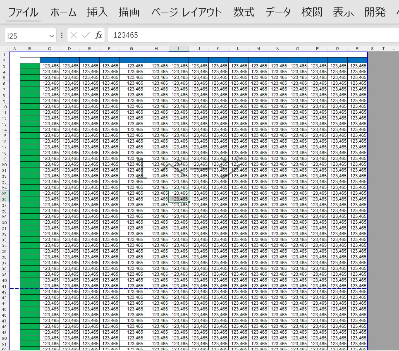Select column header U
The width and height of the screenshot is (399, 351).
click(394, 49)
